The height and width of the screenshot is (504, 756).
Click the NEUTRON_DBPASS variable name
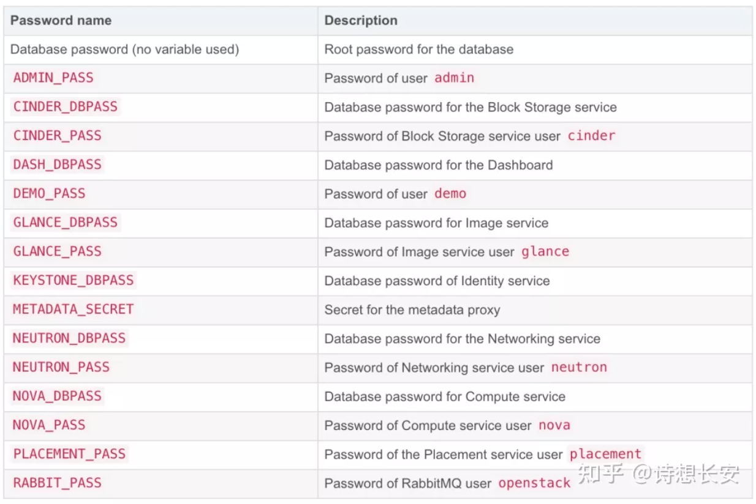pos(69,338)
